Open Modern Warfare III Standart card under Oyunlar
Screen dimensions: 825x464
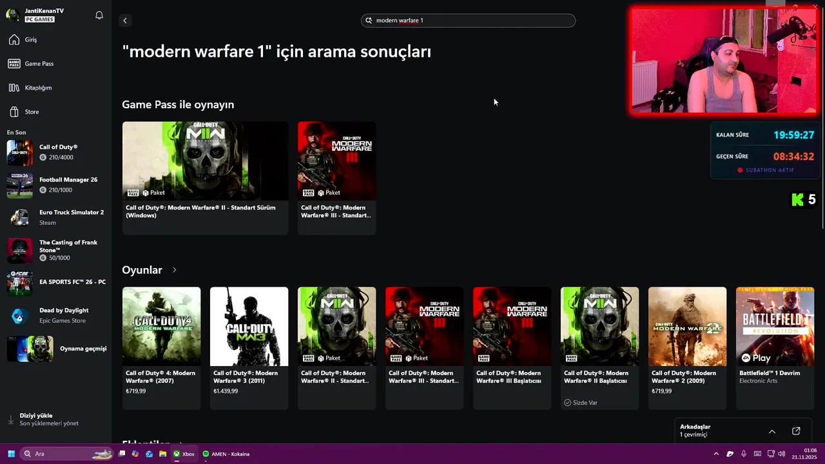424,348
